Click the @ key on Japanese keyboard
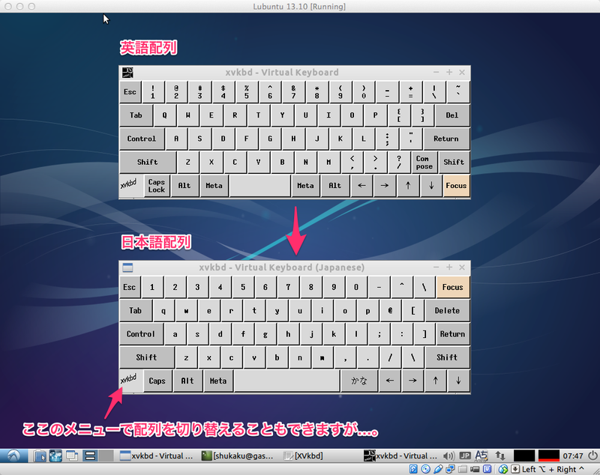 [x=390, y=311]
